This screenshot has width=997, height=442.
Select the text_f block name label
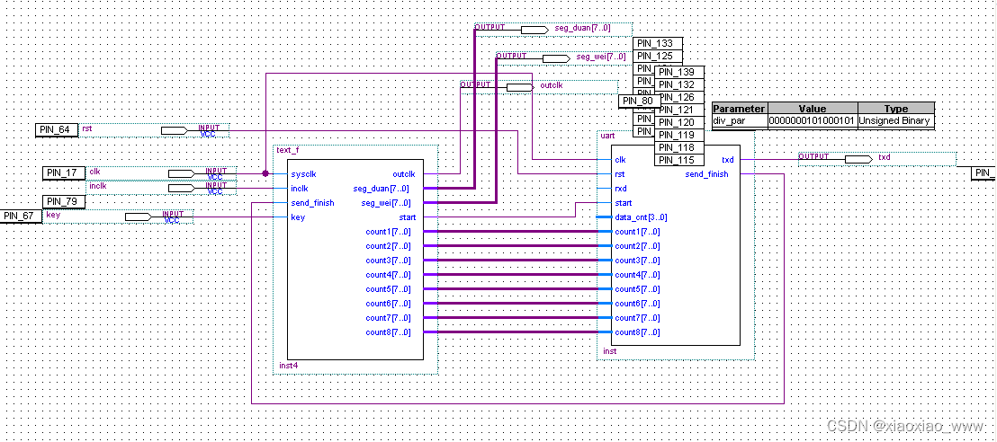(x=288, y=151)
